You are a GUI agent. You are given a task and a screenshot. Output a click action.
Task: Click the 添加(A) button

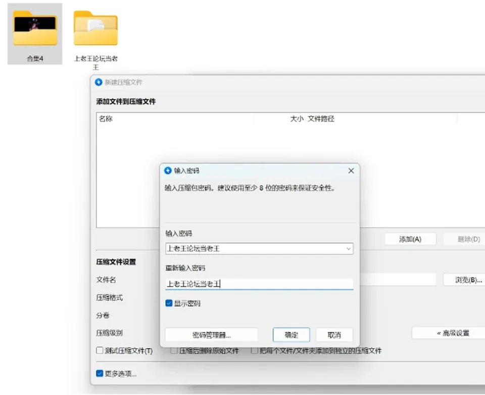[x=410, y=239]
